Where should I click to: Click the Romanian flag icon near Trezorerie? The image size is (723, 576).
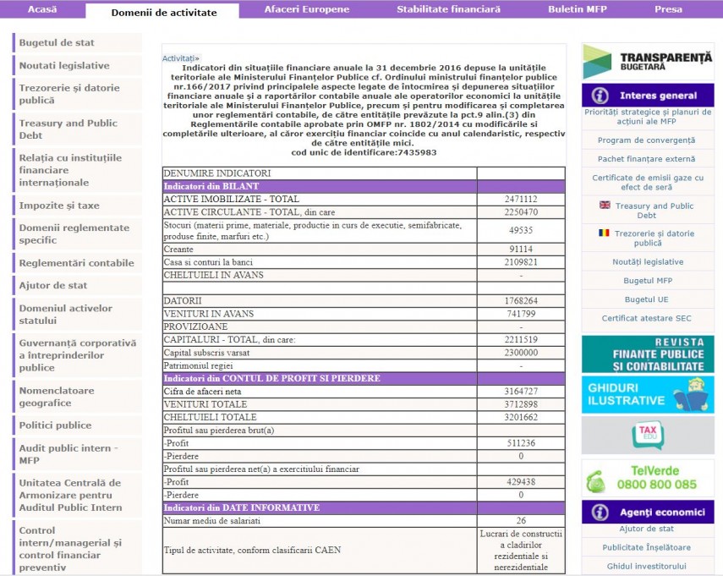tap(604, 233)
